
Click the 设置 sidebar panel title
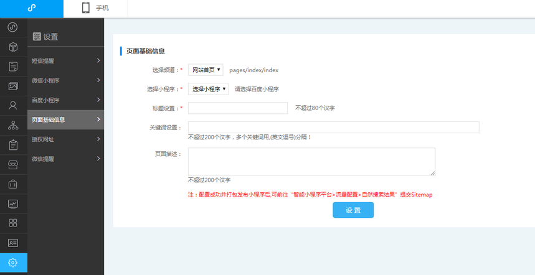(x=50, y=37)
